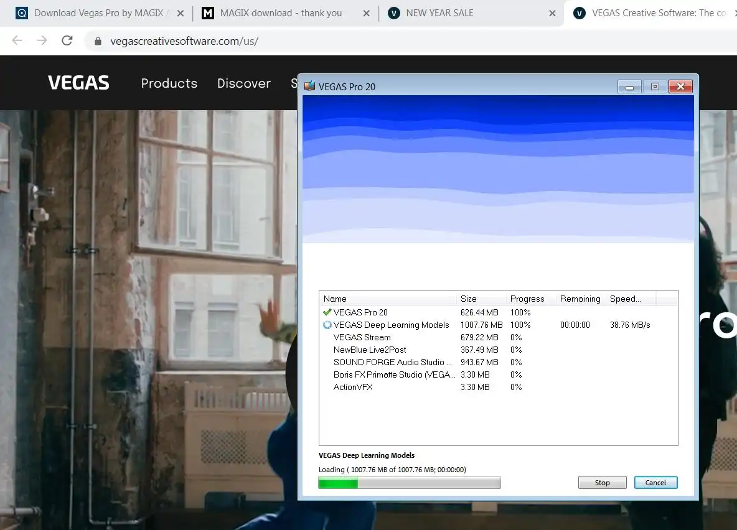This screenshot has height=530, width=737.
Task: Maximize the VEGAS Pro 20 installer window
Action: (655, 86)
